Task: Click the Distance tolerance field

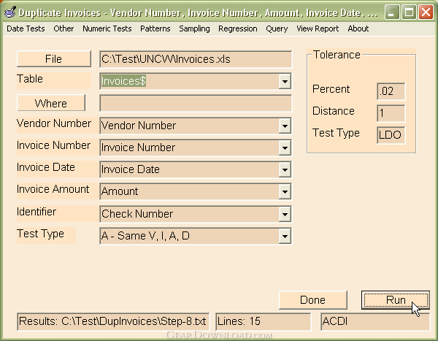Action: tap(391, 113)
